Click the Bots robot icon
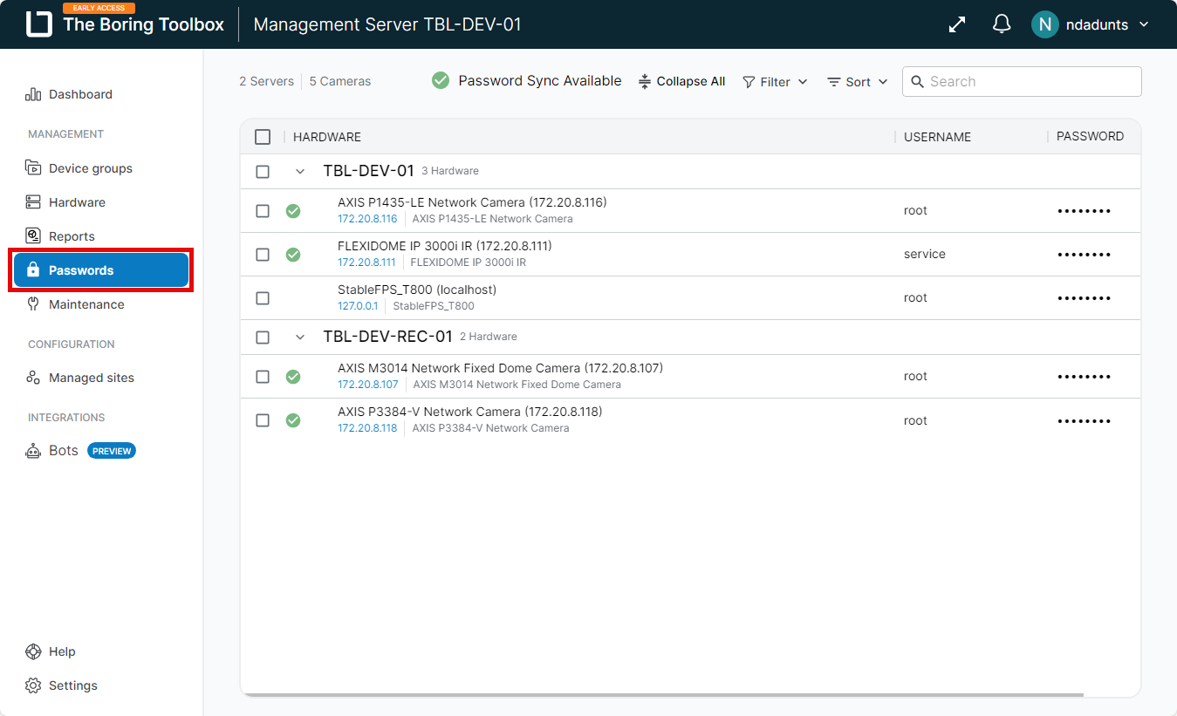 pyautogui.click(x=33, y=451)
